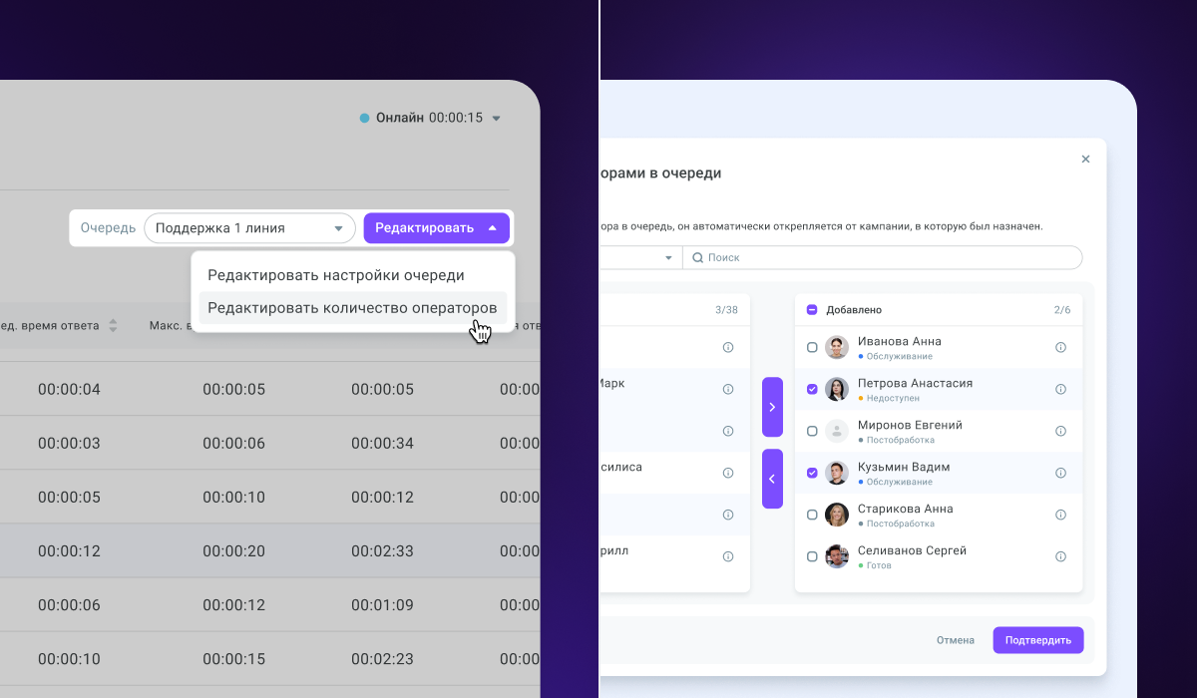Click the left-arrow remove operators button
The image size is (1197, 698).
point(772,479)
